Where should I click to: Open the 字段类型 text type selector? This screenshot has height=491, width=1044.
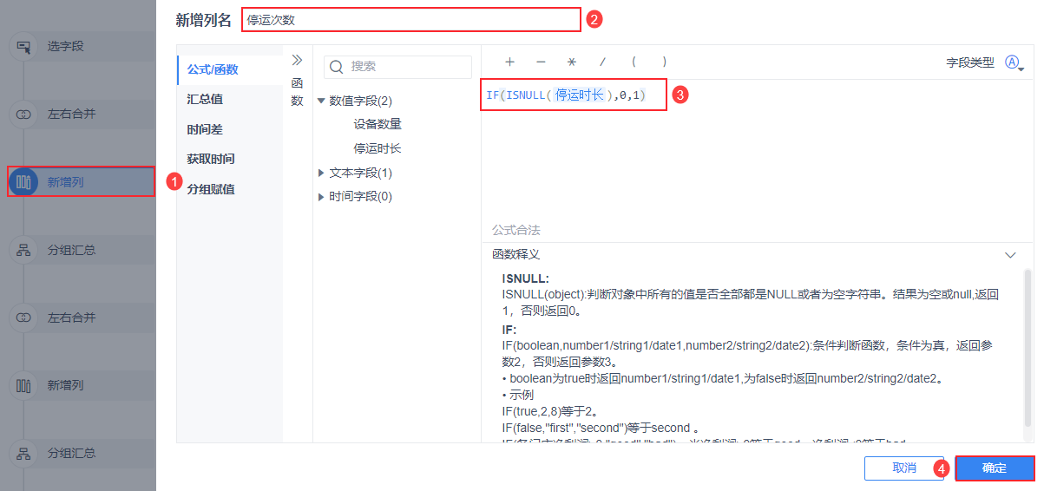(x=1014, y=63)
